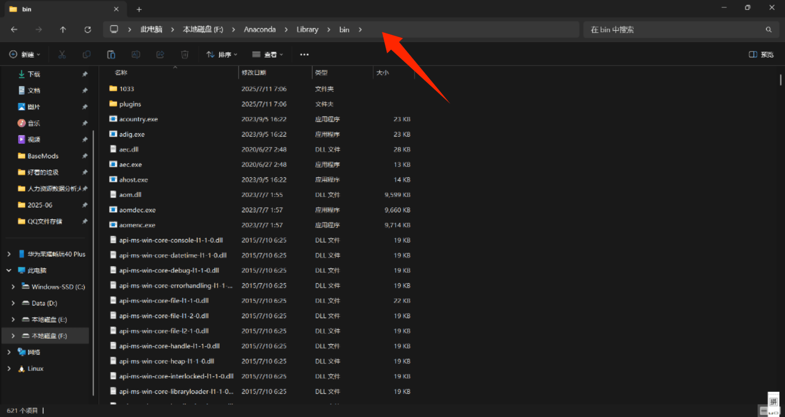Click the Cut scissors icon
This screenshot has width=785, height=417.
pos(62,54)
